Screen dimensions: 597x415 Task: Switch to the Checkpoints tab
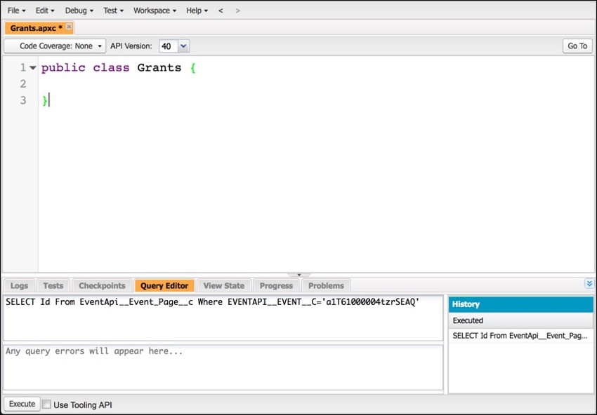(102, 286)
